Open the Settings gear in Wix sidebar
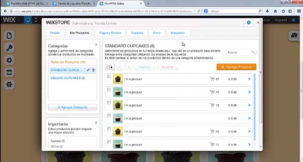Viewport: 303px width, 162px height. 9,85
